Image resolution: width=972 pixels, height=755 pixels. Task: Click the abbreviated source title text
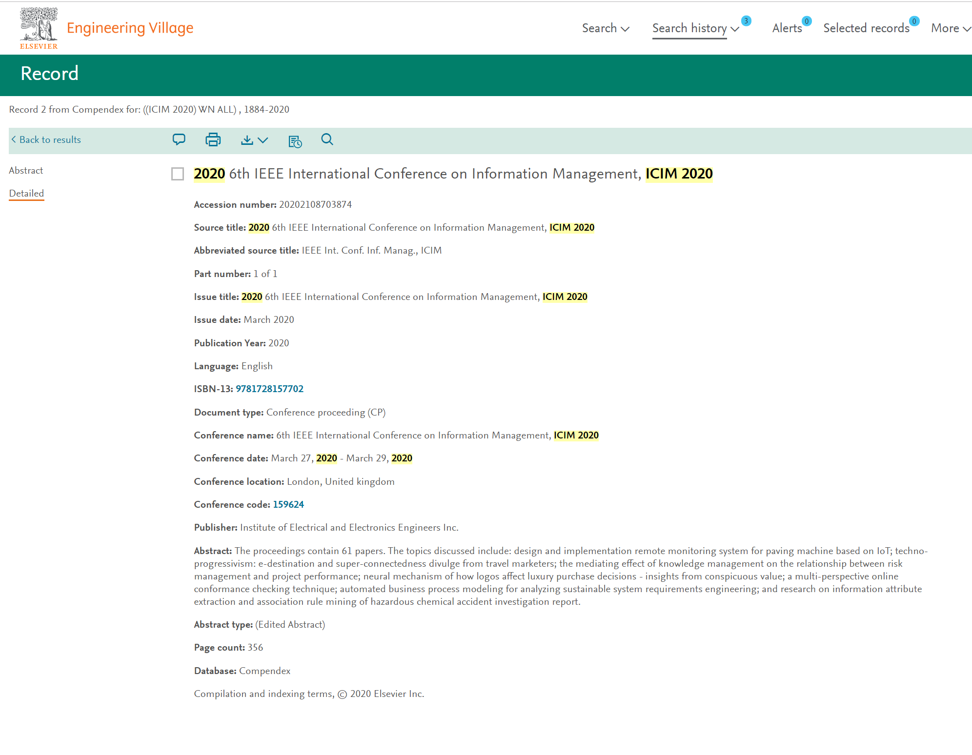[x=371, y=250]
